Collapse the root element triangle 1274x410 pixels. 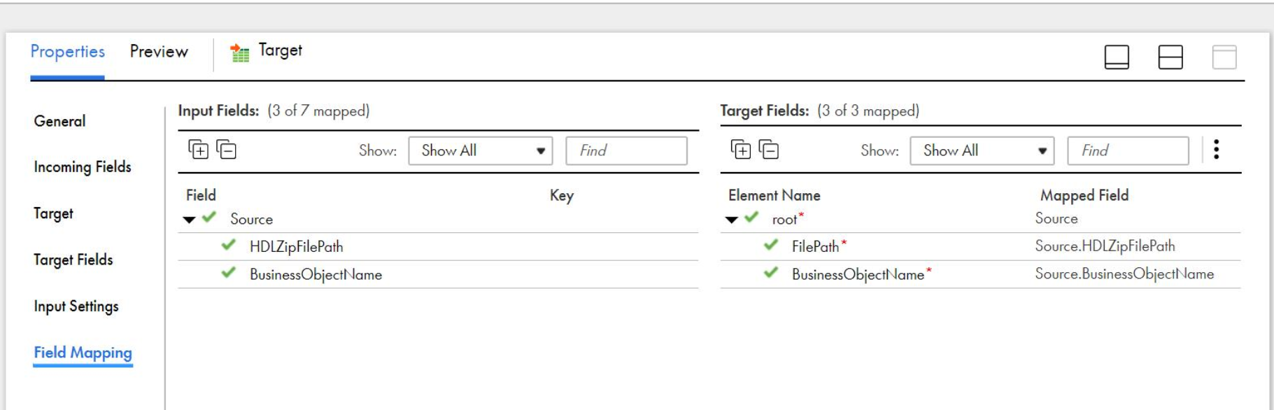(732, 220)
